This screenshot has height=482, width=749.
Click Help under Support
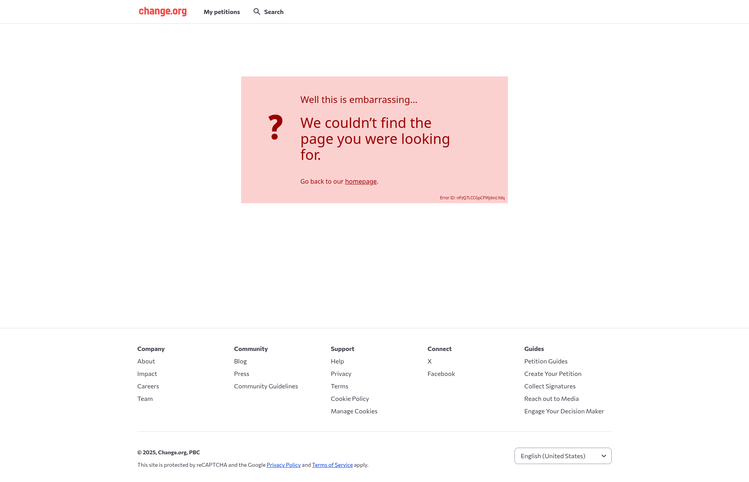click(x=337, y=361)
